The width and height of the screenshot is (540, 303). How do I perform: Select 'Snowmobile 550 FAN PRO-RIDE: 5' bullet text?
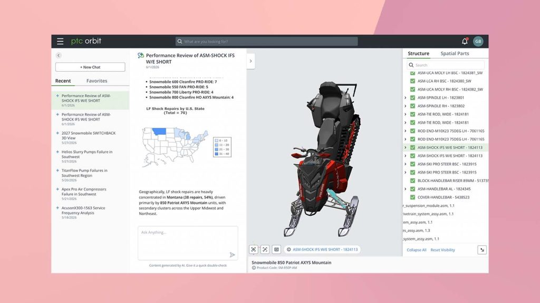(x=179, y=87)
